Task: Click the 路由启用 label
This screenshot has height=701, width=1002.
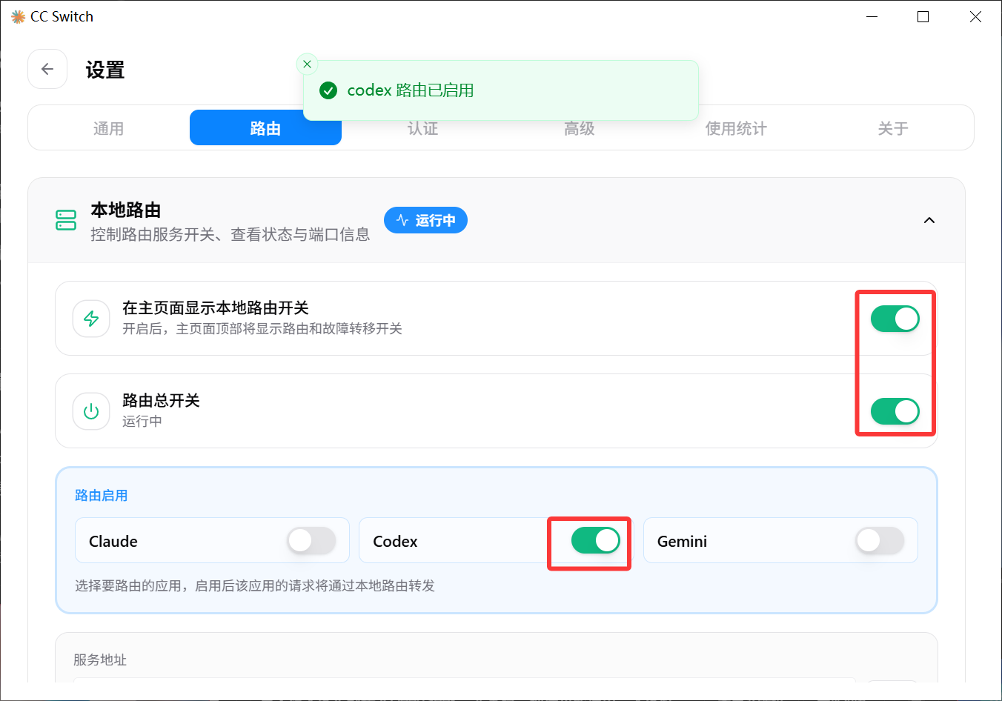Action: pos(102,496)
